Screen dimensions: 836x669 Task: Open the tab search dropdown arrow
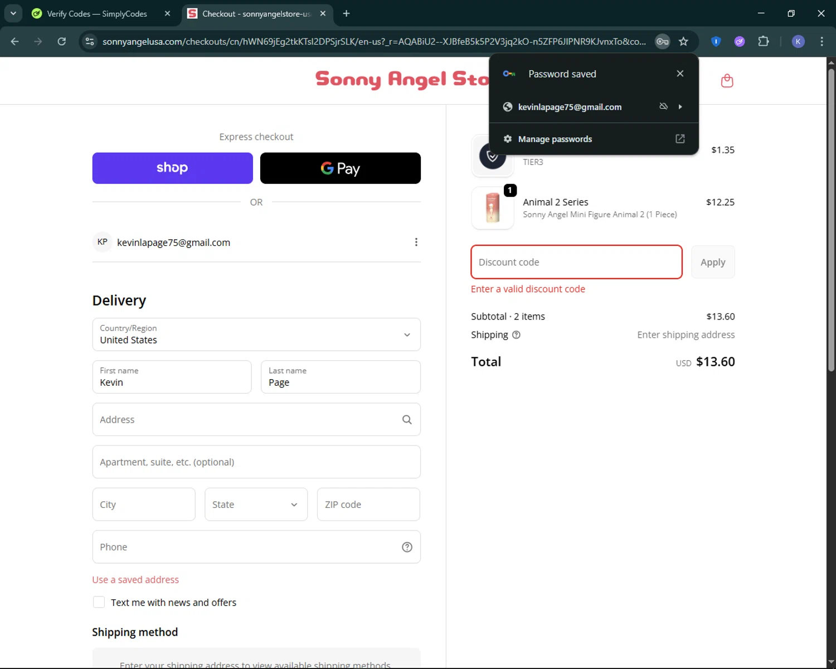click(13, 13)
